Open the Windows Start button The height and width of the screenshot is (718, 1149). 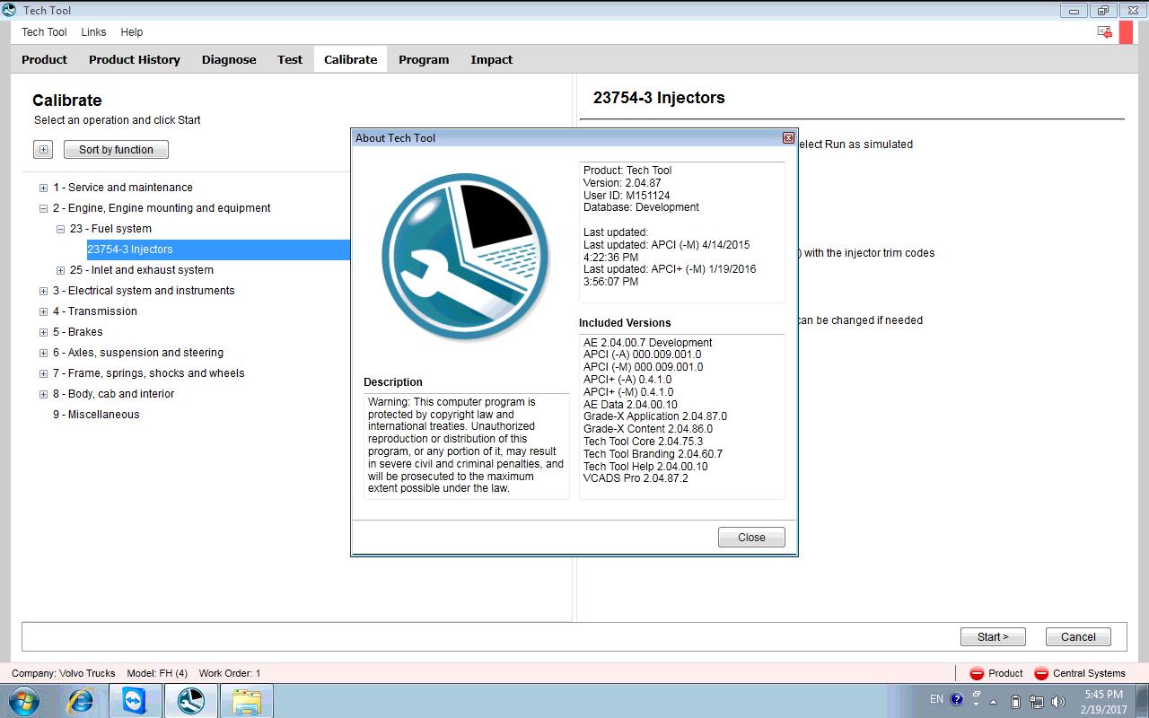click(x=24, y=700)
